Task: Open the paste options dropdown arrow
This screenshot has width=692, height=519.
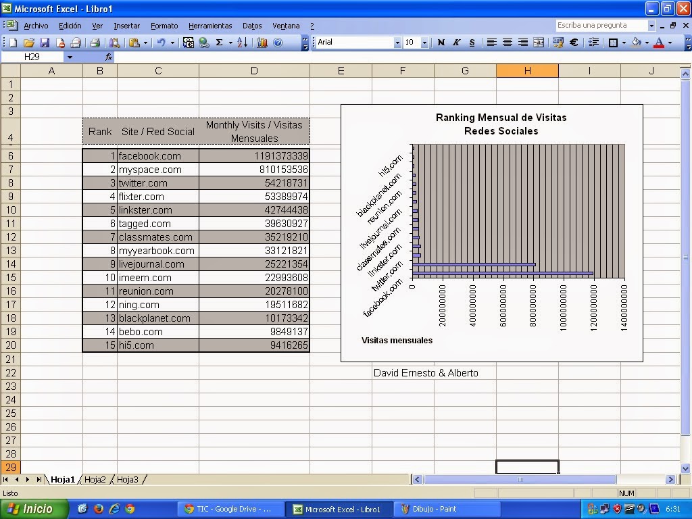Action: 145,43
